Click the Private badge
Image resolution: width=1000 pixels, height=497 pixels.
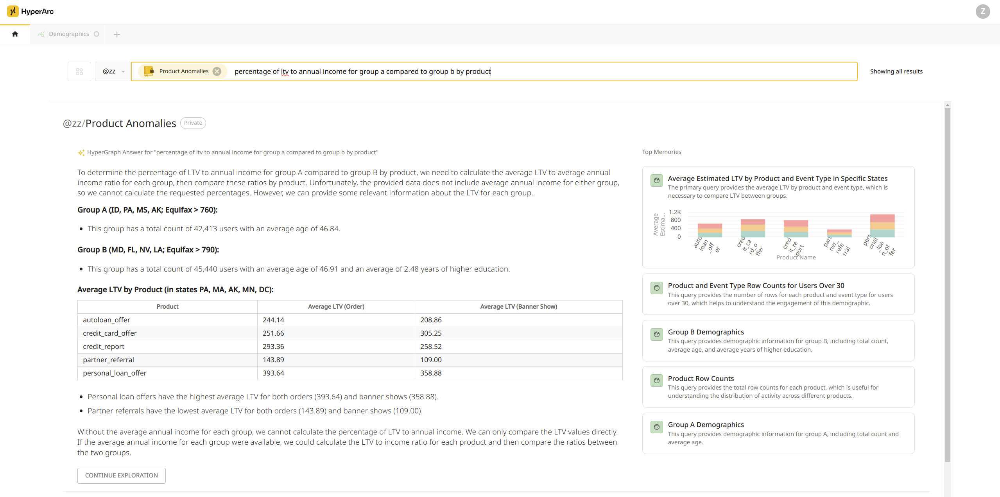193,123
